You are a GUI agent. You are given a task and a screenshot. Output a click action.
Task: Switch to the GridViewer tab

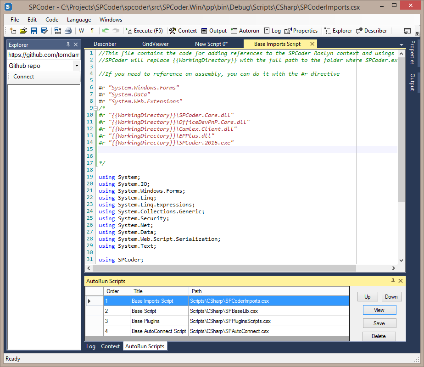pyautogui.click(x=155, y=44)
